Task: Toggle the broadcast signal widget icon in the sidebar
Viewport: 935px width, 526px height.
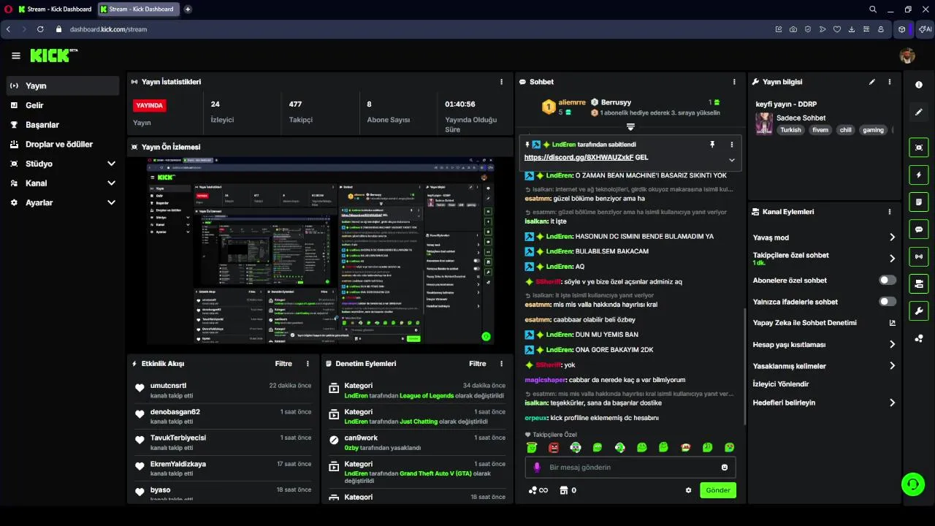Action: point(919,256)
